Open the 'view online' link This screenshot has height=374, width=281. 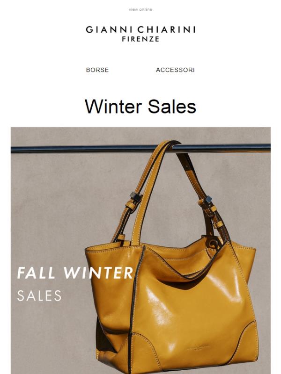click(x=140, y=9)
